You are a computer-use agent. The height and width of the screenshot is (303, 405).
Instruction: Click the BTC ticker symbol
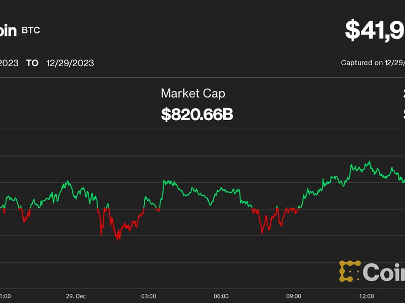(x=31, y=30)
